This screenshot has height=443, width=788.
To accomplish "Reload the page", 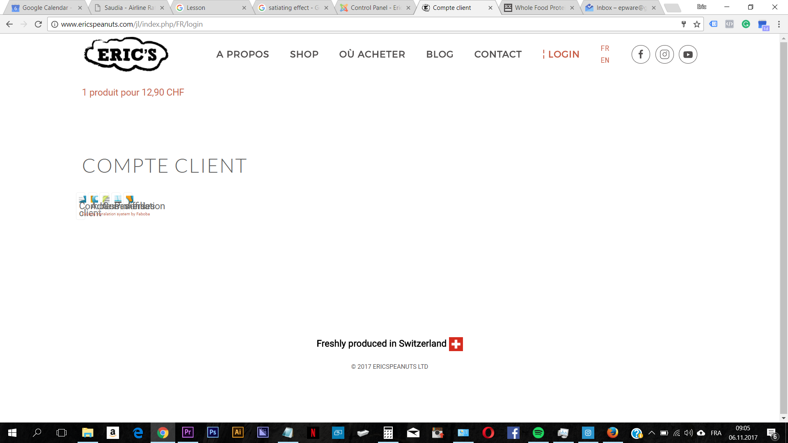I will [38, 24].
